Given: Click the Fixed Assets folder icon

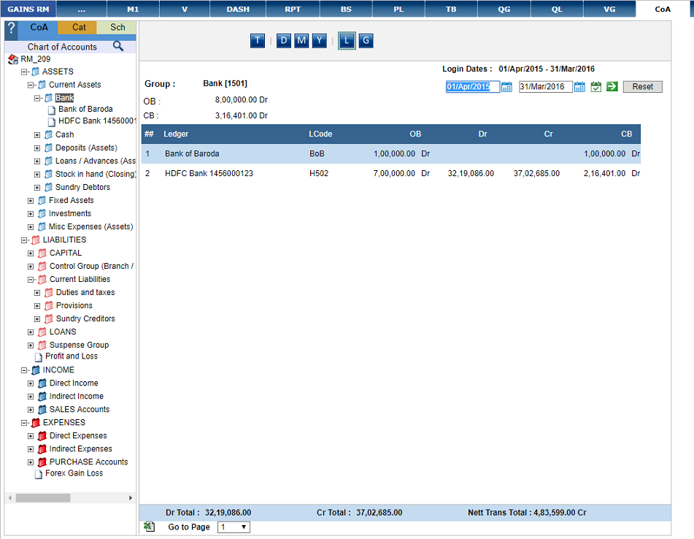Looking at the screenshot, I should click(x=42, y=201).
